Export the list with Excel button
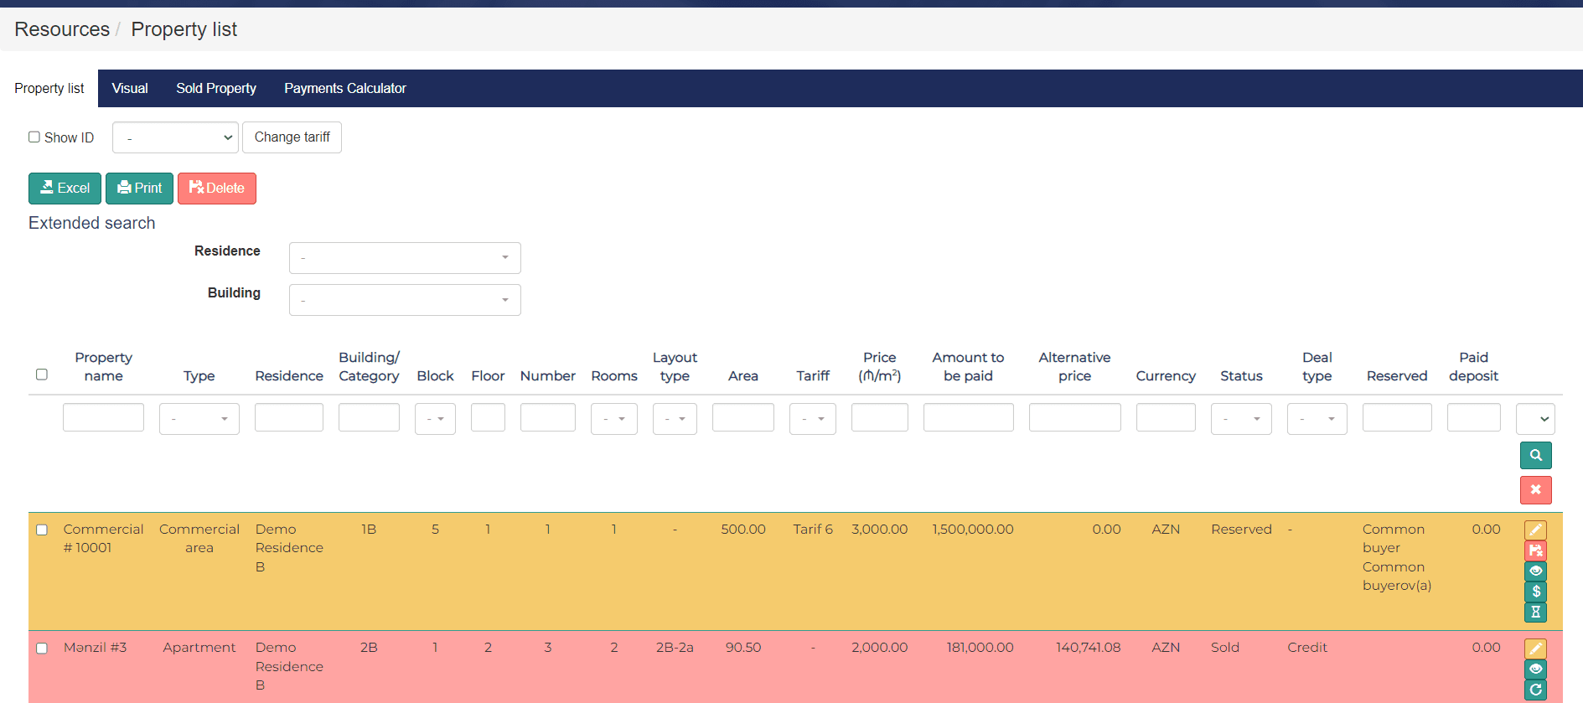This screenshot has width=1583, height=703. (65, 189)
